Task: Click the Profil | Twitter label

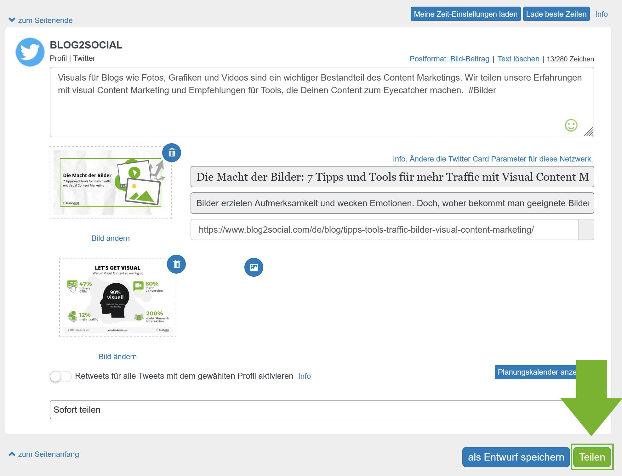Action: click(x=72, y=58)
